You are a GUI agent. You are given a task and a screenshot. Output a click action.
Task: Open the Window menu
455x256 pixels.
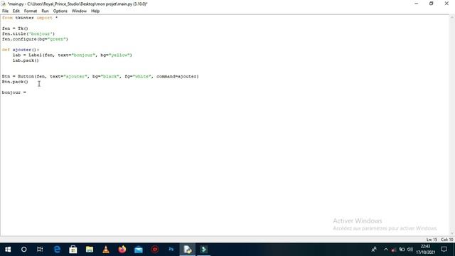(x=79, y=11)
